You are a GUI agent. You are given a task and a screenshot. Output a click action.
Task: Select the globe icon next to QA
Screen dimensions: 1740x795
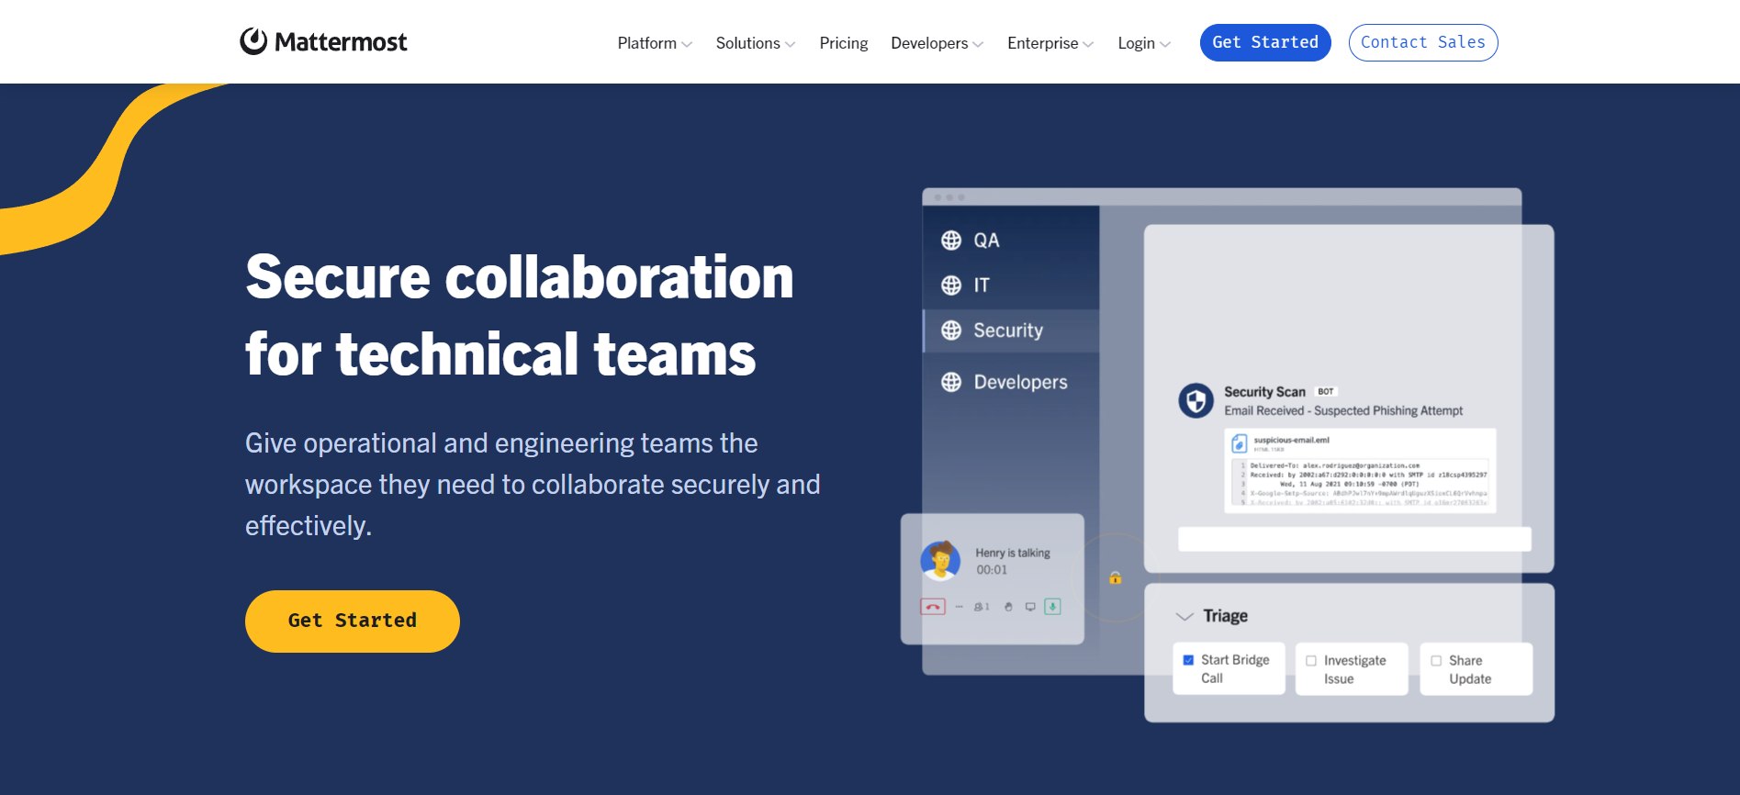tap(951, 241)
